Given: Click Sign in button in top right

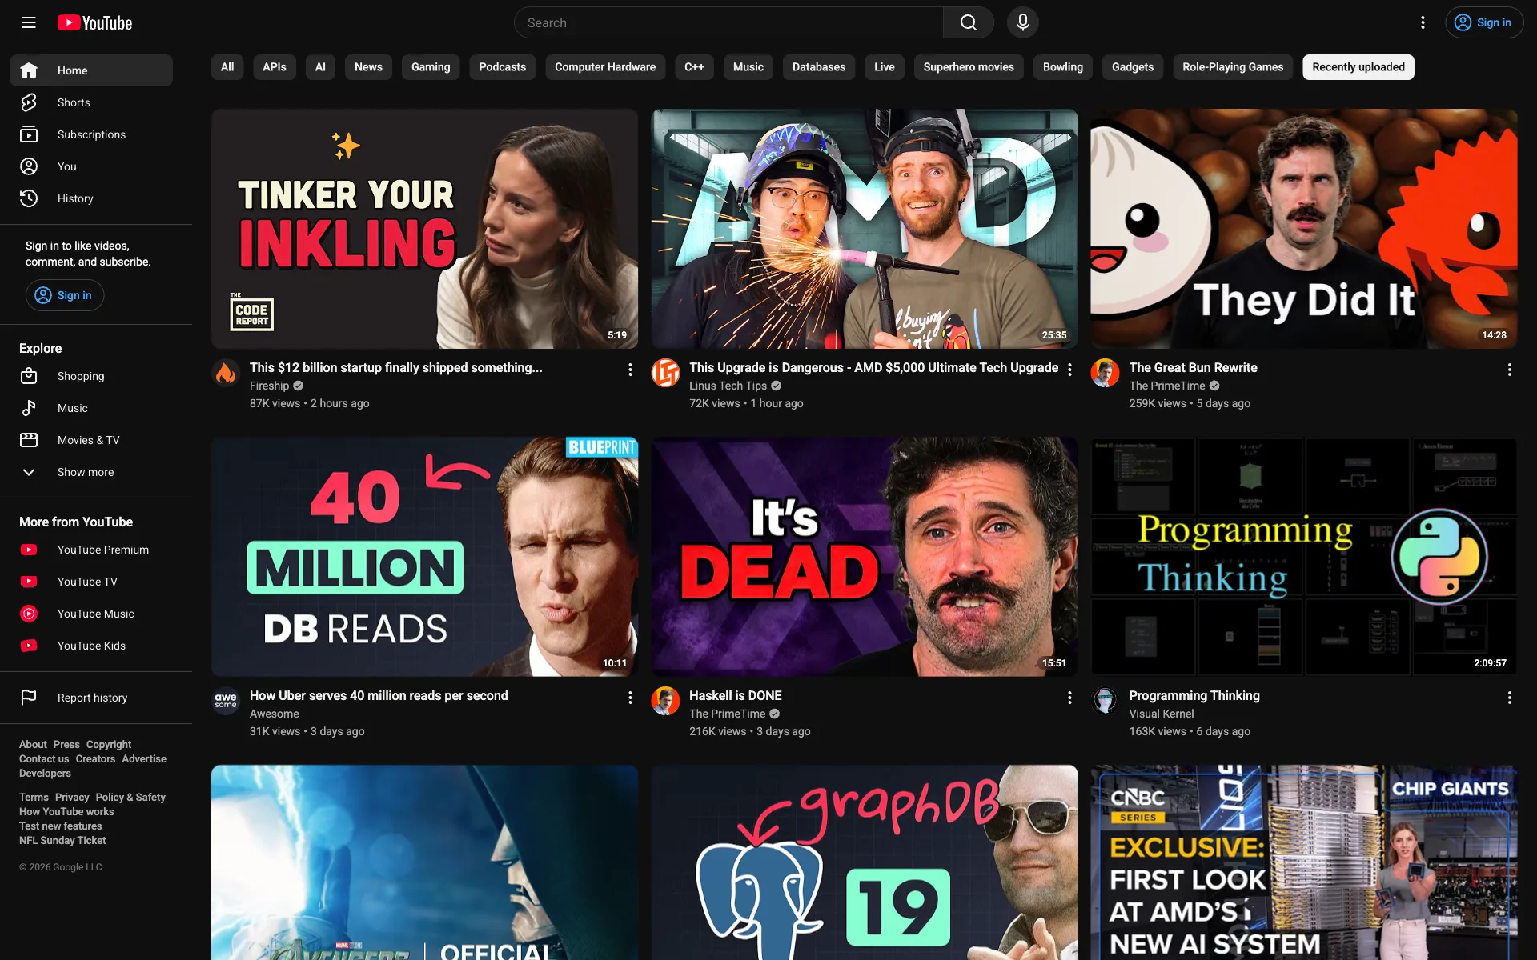Looking at the screenshot, I should [x=1483, y=22].
